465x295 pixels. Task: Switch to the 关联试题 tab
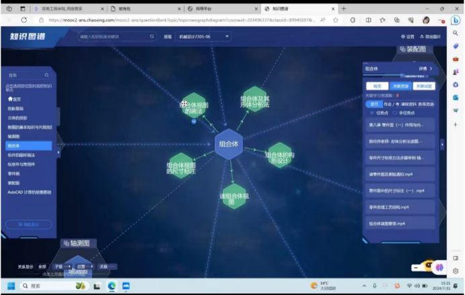click(423, 86)
